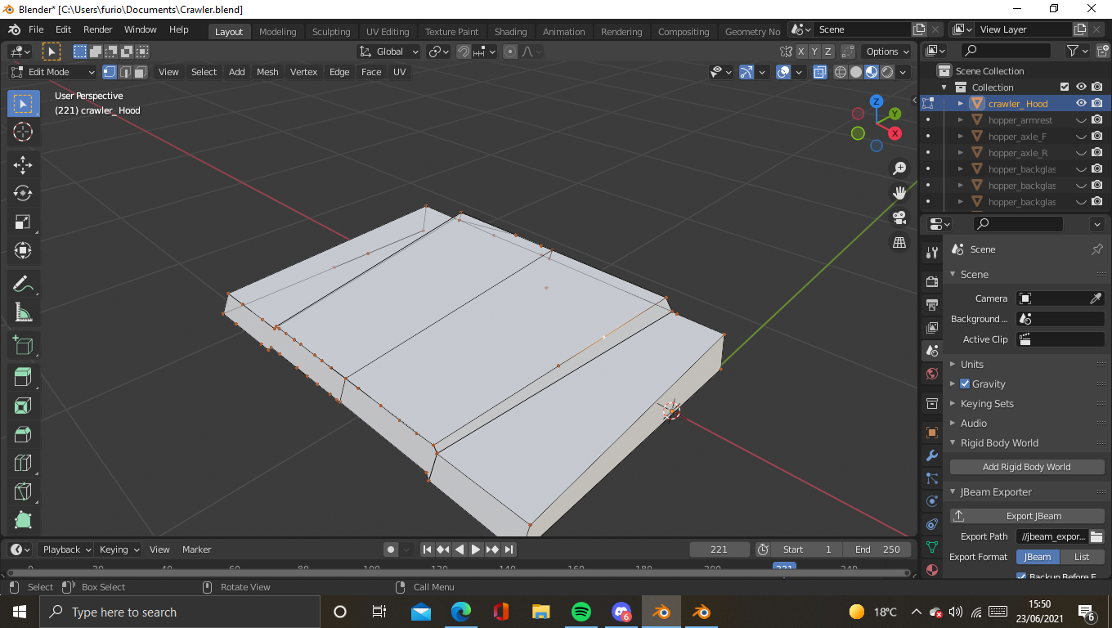Switch to the UV Editing tab
Screen dimensions: 1112x628
tap(388, 32)
